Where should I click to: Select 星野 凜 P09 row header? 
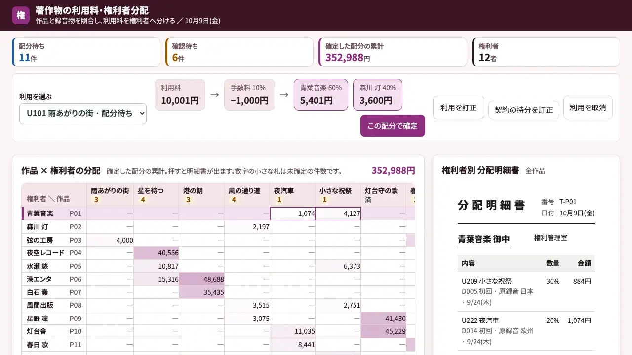pyautogui.click(x=54, y=318)
